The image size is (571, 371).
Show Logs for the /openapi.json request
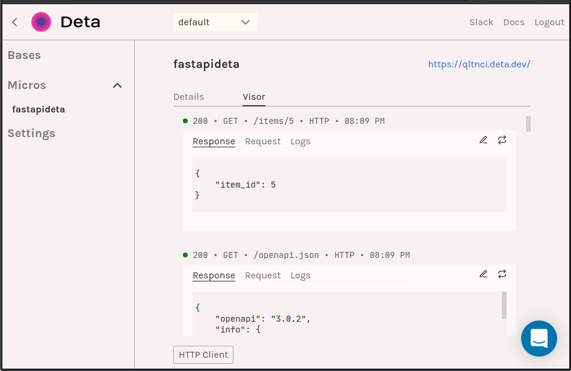300,275
